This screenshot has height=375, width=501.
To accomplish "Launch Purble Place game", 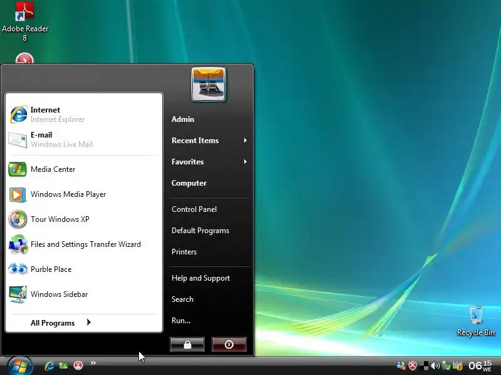I will pos(84,269).
